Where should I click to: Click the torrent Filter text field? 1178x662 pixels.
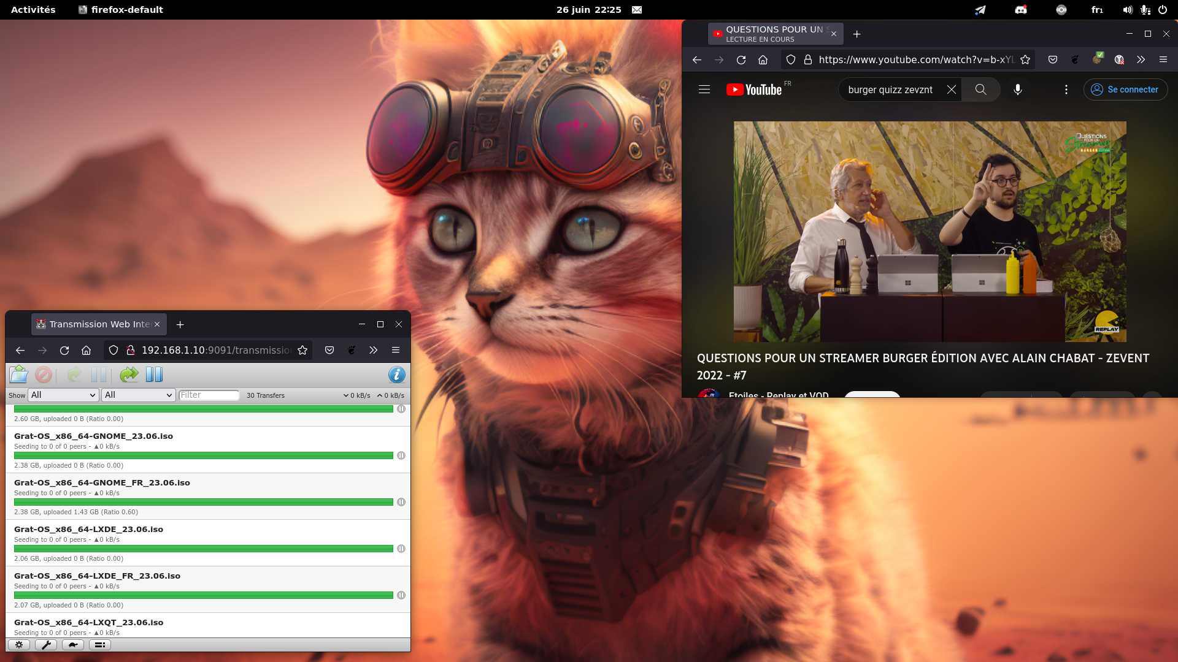(x=209, y=395)
